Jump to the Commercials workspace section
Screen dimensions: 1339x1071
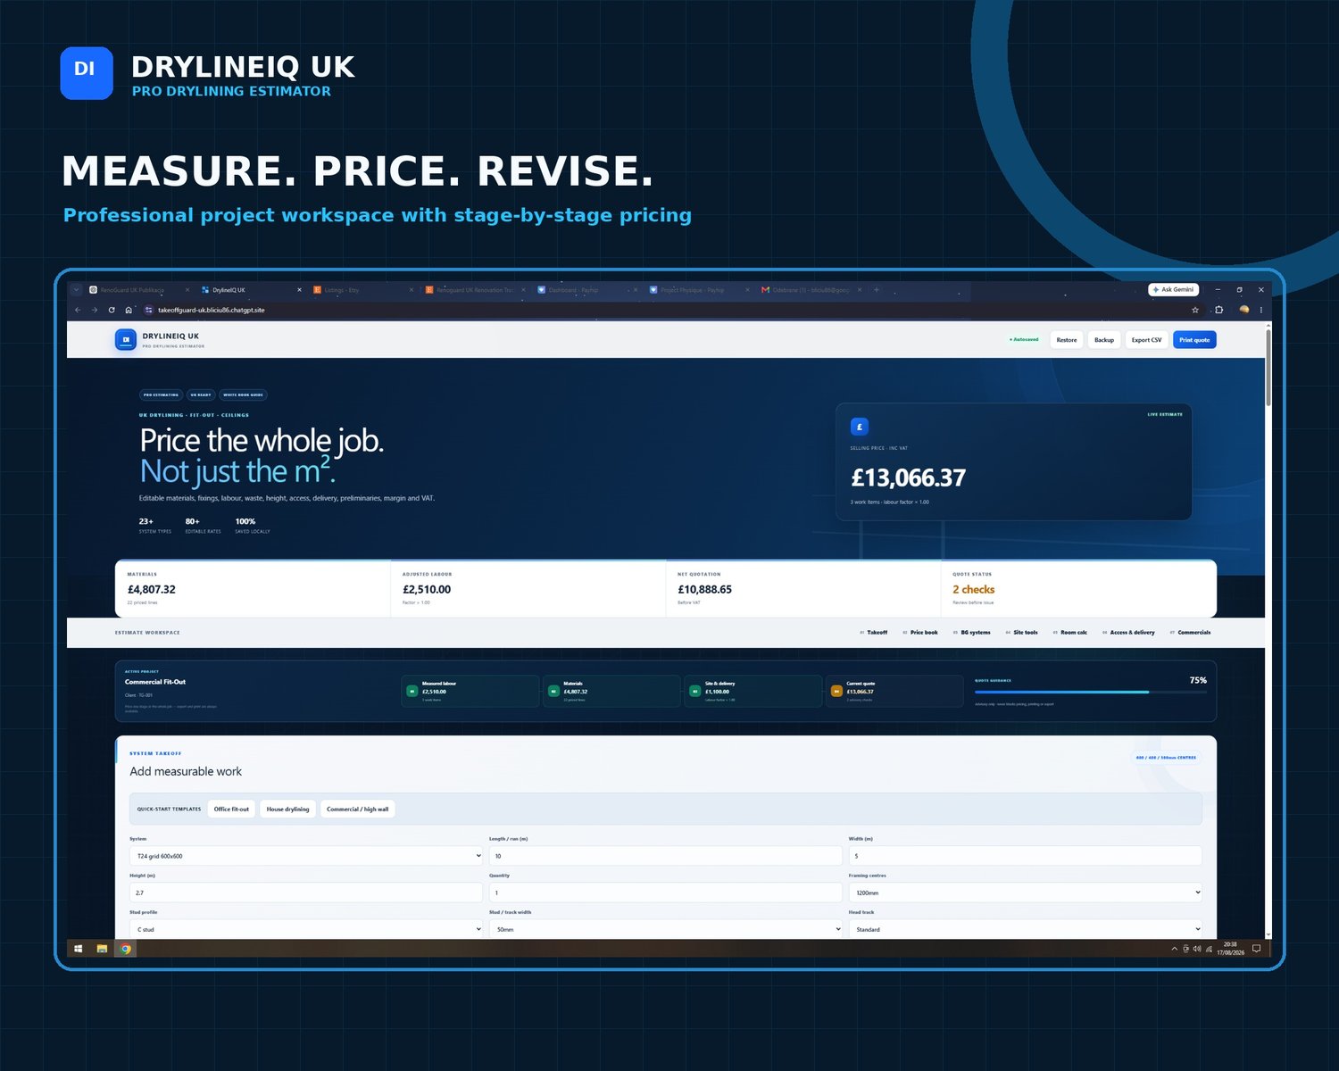click(1191, 633)
